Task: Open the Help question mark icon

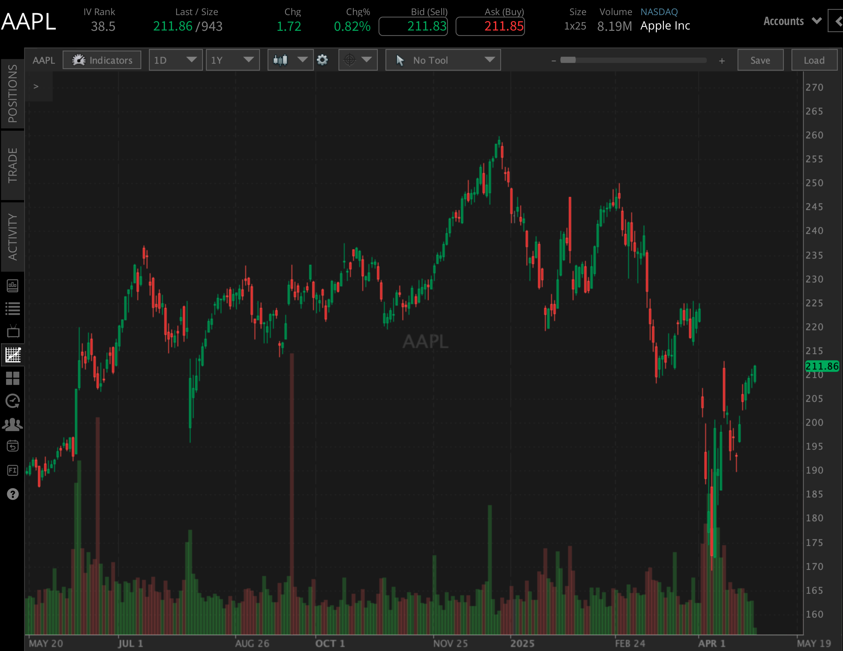Action: click(13, 494)
